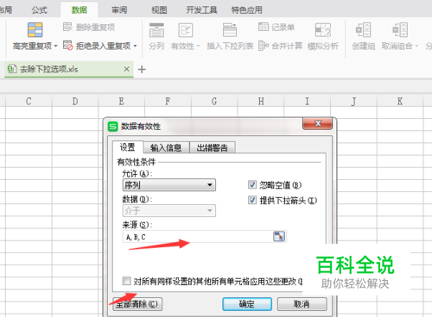Expand the 有效性 dropdown arrow
Screen dimensions: 432x317
click(198, 46)
